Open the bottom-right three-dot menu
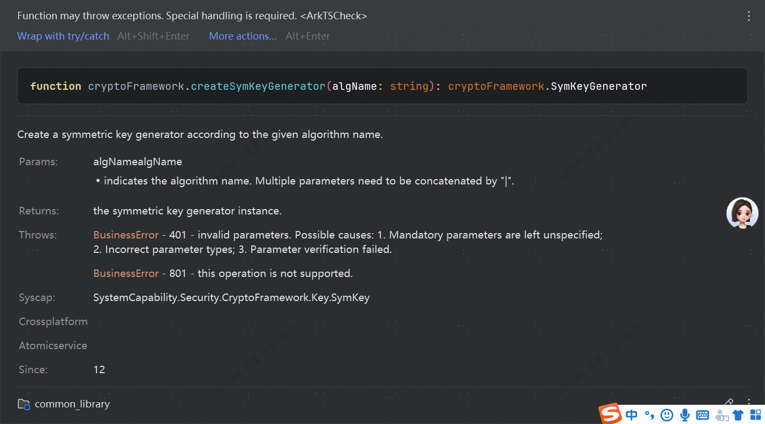765x424 pixels. click(x=749, y=402)
